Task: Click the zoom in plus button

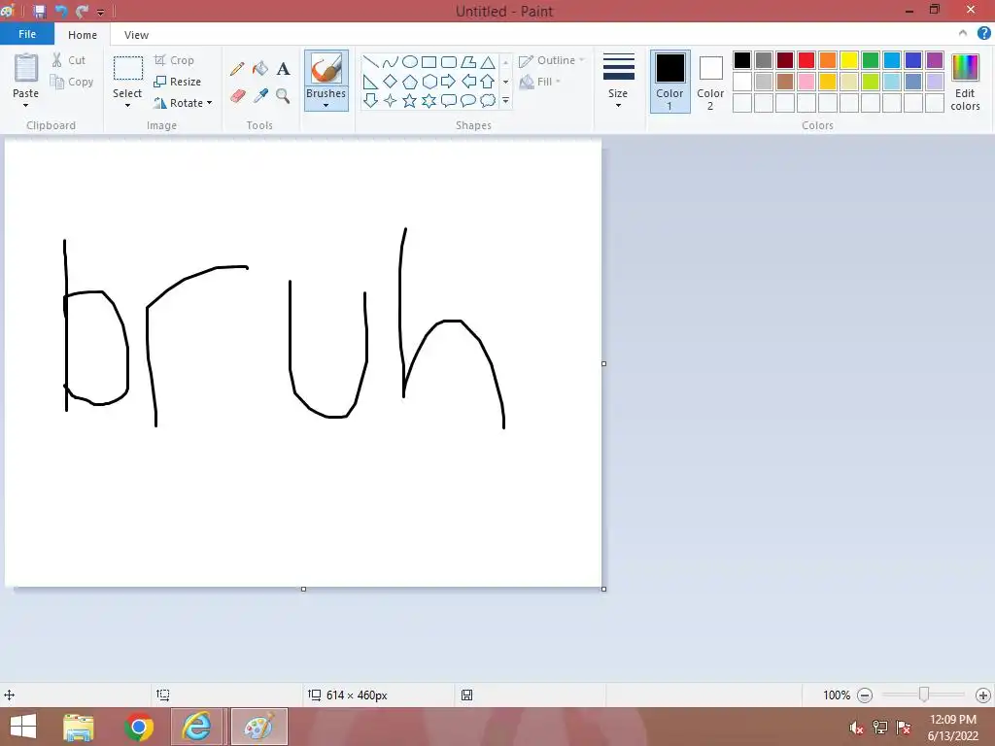Action: (983, 695)
